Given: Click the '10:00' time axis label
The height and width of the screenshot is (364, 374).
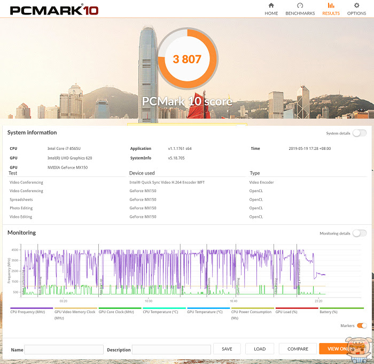Looking at the screenshot, I should (x=149, y=301).
